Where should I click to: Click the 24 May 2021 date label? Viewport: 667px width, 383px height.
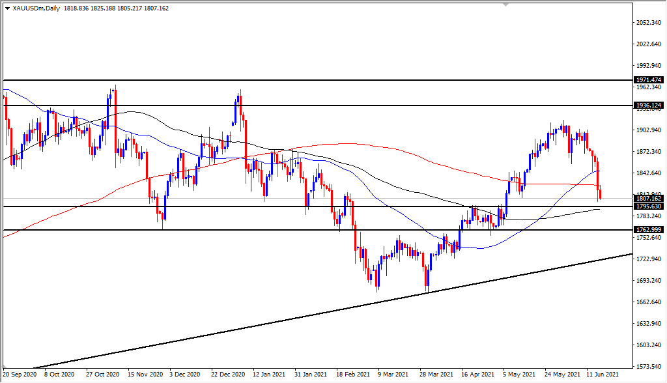[561, 375]
